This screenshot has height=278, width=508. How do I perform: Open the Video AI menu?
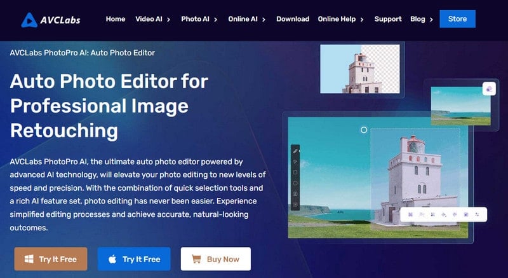click(x=149, y=19)
